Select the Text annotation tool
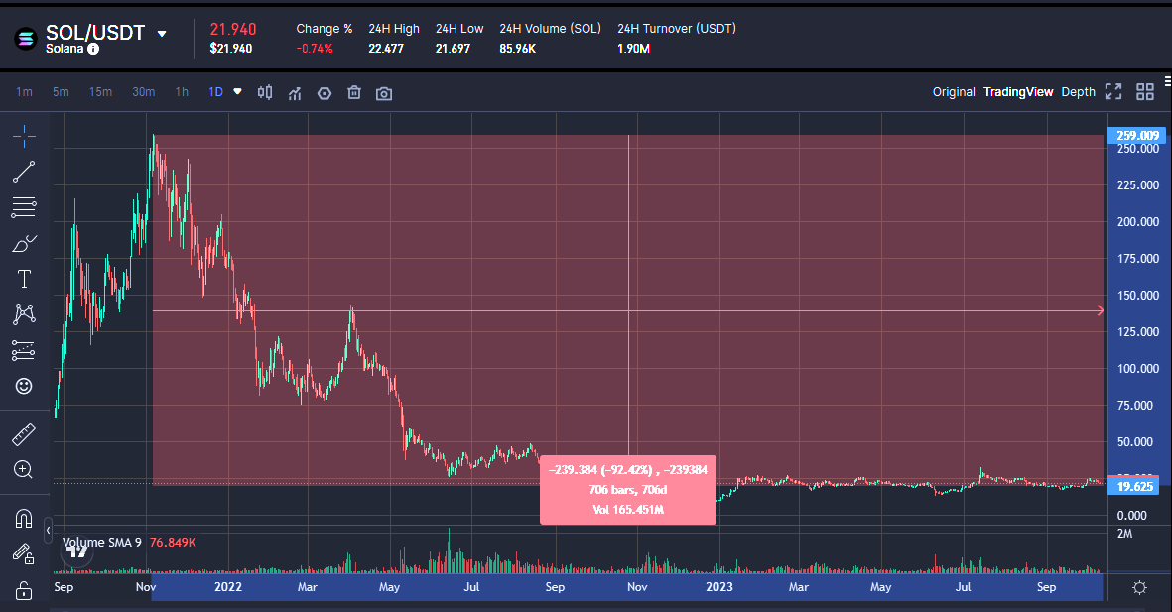The width and height of the screenshot is (1172, 612). [x=24, y=279]
